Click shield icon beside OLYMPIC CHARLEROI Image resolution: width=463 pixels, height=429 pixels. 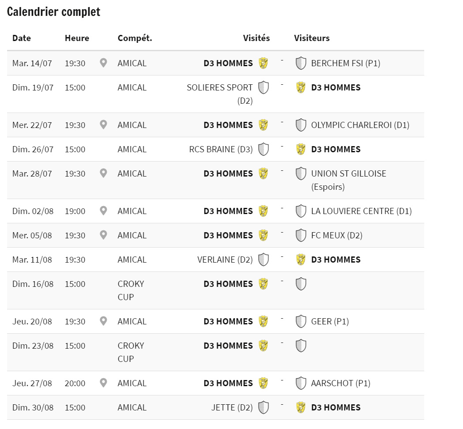click(x=301, y=125)
